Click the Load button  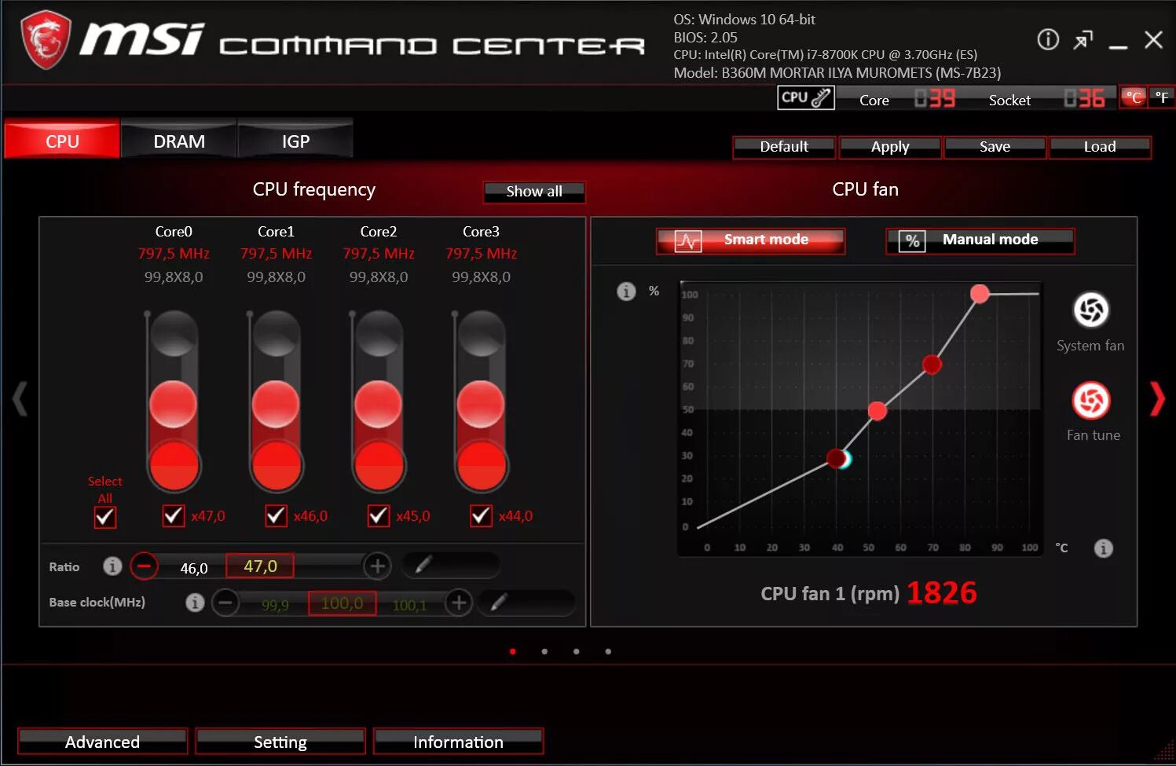(x=1100, y=147)
